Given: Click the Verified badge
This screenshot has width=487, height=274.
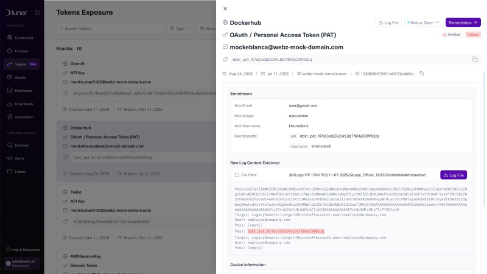Looking at the screenshot, I should 452,35.
